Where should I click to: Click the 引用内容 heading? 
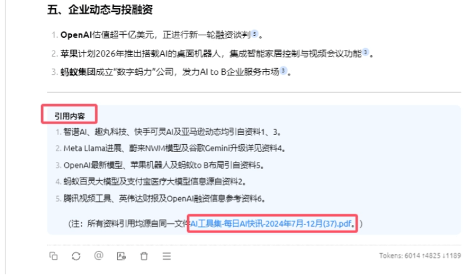(x=69, y=116)
